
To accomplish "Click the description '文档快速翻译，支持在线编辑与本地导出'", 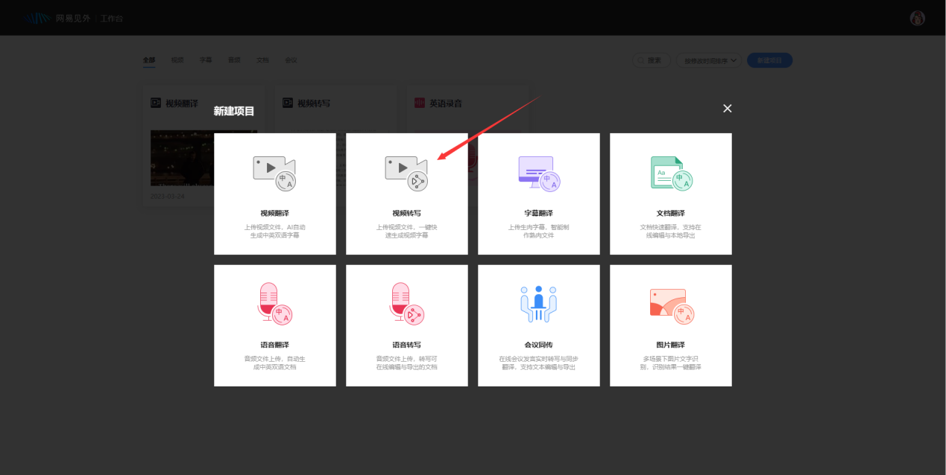I will 671,231.
